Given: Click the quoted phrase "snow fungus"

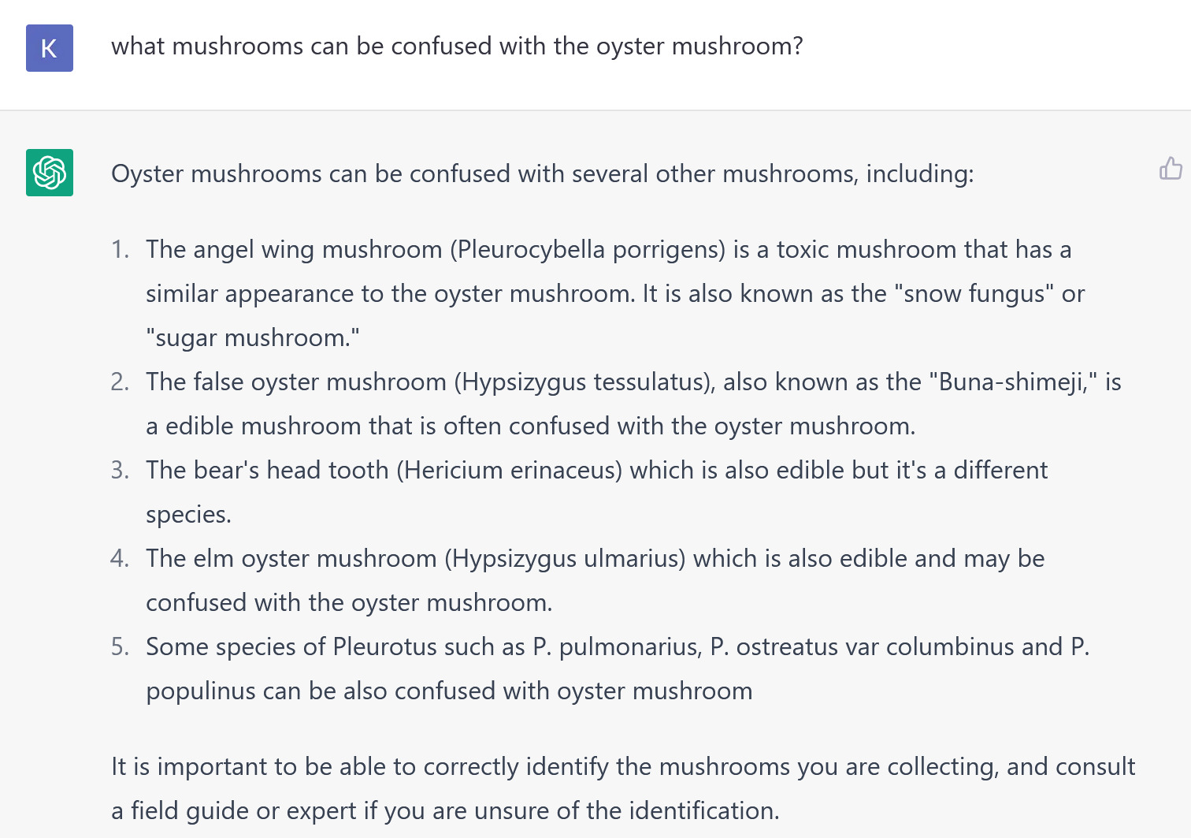Looking at the screenshot, I should (x=974, y=294).
